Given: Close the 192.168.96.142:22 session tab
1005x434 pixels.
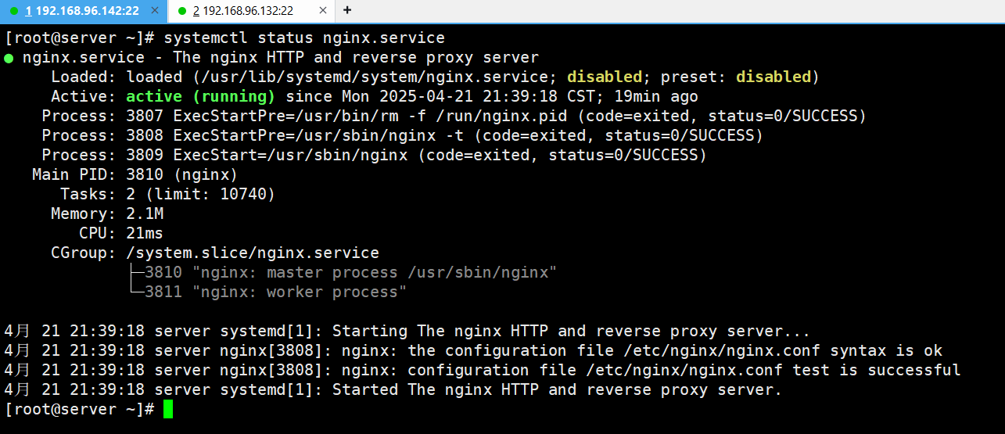Looking at the screenshot, I should tap(154, 11).
